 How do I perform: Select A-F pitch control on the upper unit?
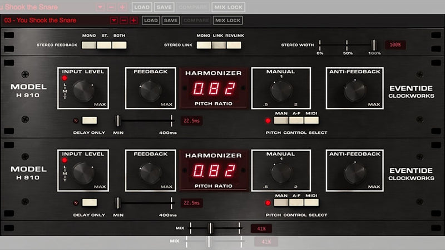coord(296,120)
